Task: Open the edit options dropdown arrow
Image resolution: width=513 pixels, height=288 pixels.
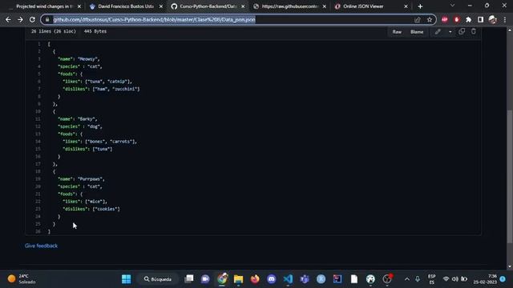Action: [450, 32]
